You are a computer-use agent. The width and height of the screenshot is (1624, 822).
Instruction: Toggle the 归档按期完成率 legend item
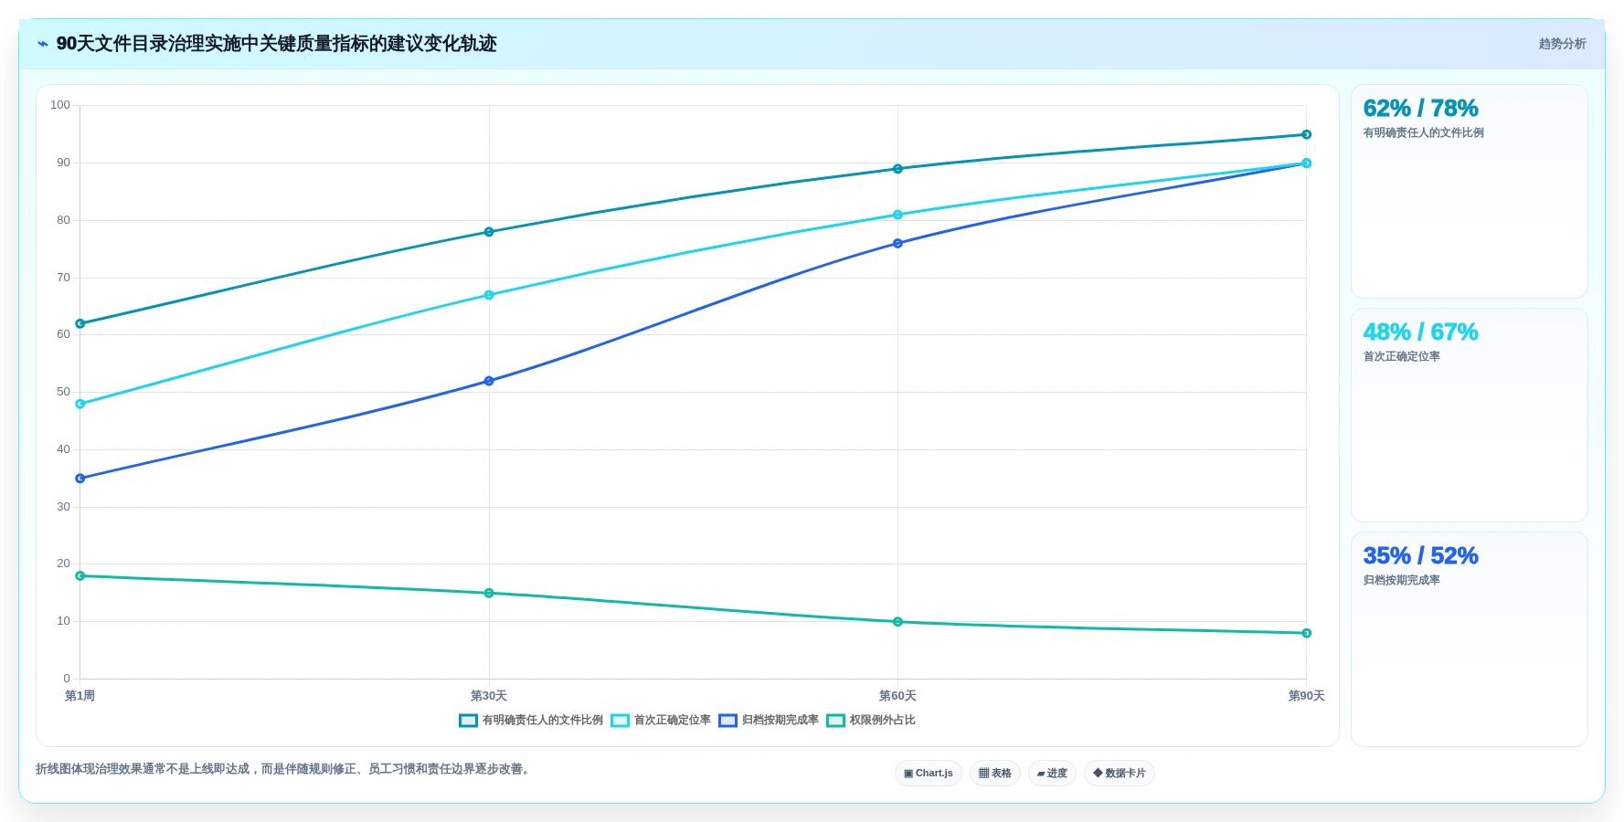[769, 721]
